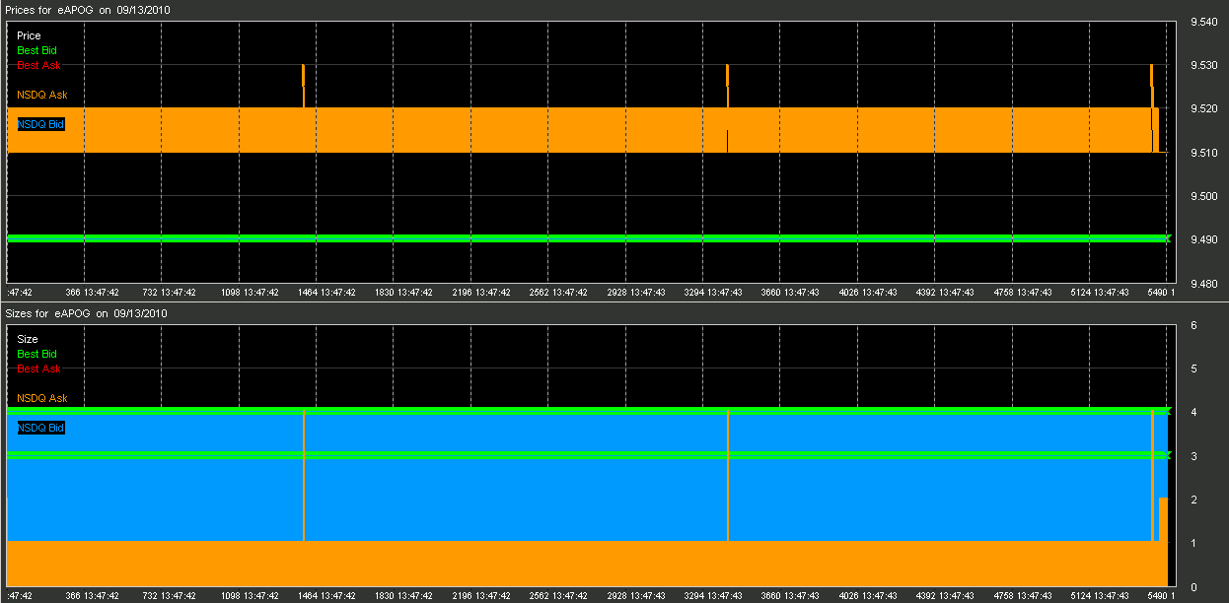Screen dimensions: 1229x603
Task: Select 'Price' legend label in Prices chart
Action: (x=29, y=35)
